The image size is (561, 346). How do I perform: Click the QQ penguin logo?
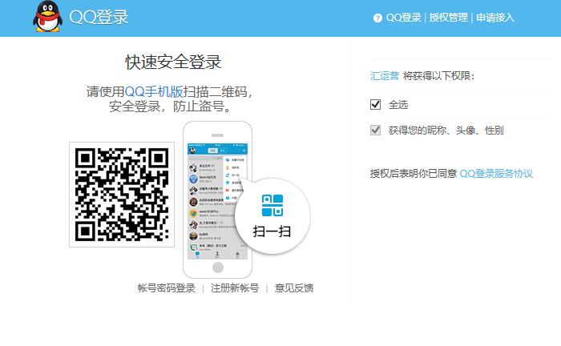[47, 17]
